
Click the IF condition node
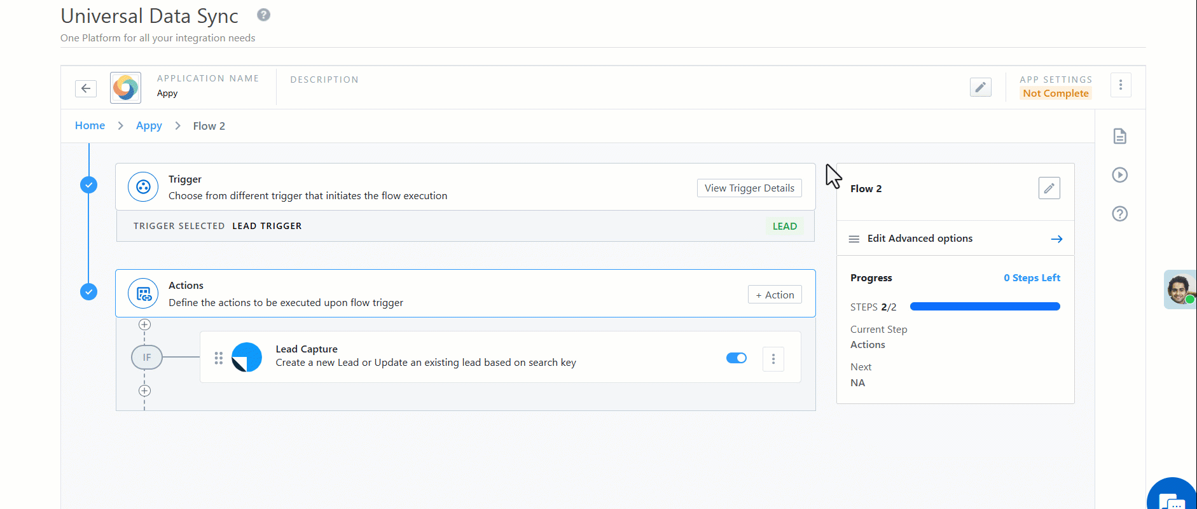(147, 358)
